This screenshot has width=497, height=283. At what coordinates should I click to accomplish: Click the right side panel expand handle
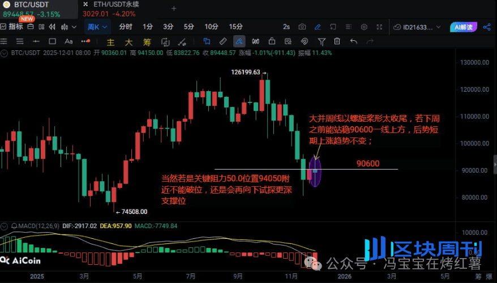(495, 165)
